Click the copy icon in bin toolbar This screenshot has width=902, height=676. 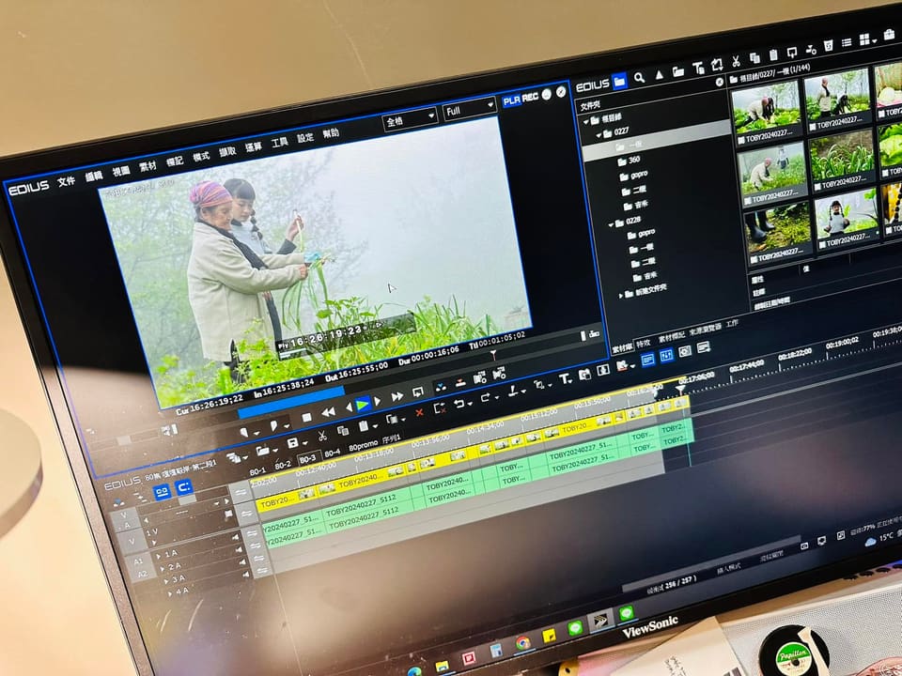coord(754,57)
